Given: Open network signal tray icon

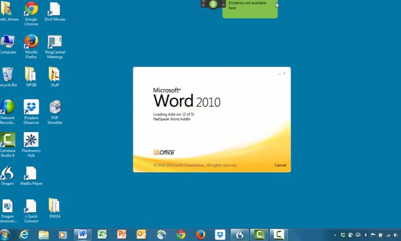Looking at the screenshot, I should (388, 235).
